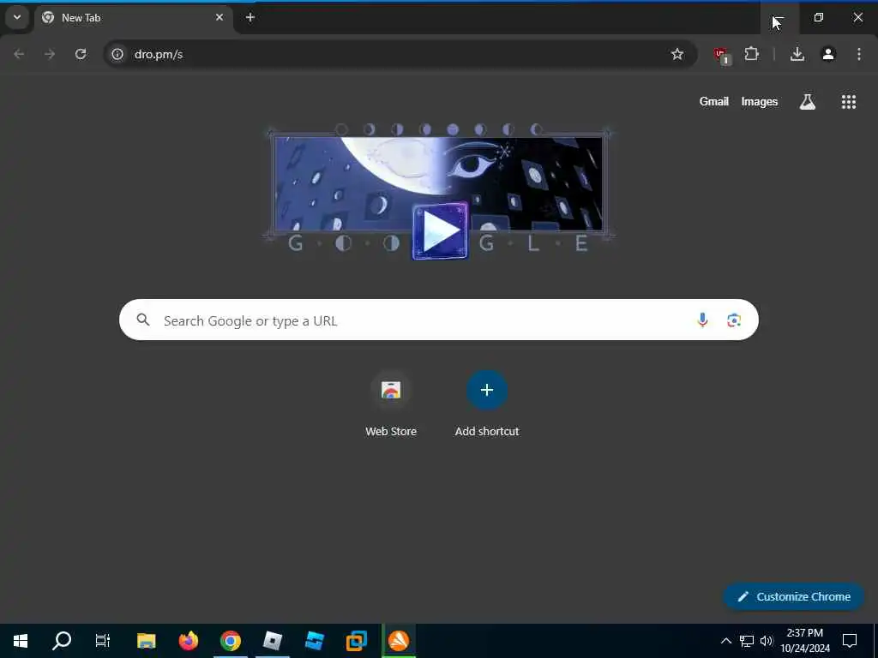This screenshot has height=658, width=878.
Task: Open the Windows Start menu
Action: [x=21, y=641]
